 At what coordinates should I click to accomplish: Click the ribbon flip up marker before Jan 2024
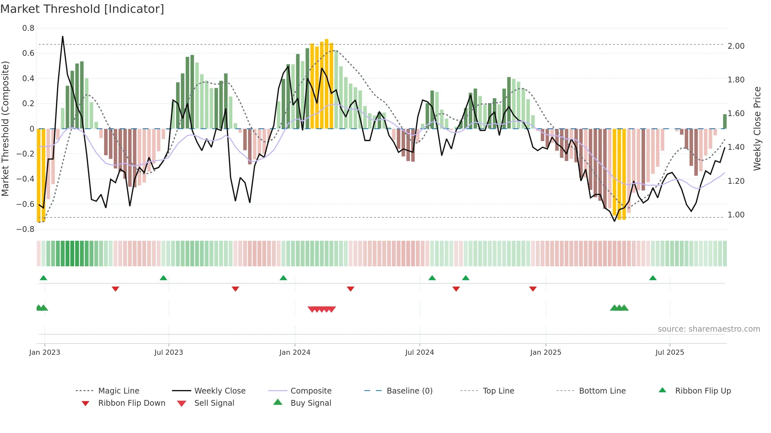pyautogui.click(x=283, y=278)
